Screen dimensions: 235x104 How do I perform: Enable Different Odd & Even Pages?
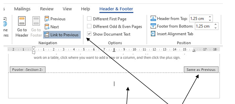point(89,26)
